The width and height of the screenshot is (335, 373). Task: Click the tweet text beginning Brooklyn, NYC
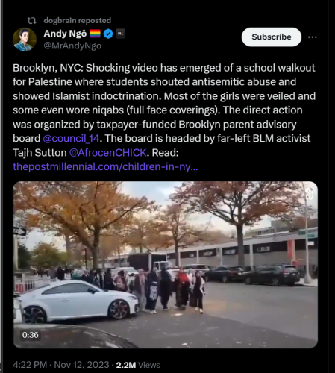pos(164,110)
